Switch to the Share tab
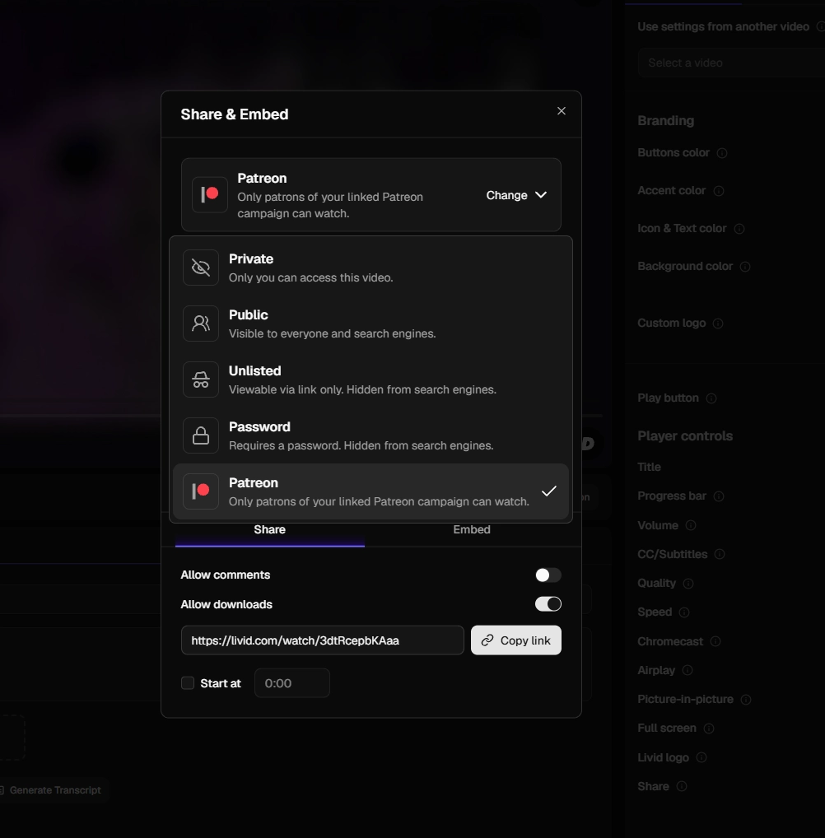 coord(269,530)
